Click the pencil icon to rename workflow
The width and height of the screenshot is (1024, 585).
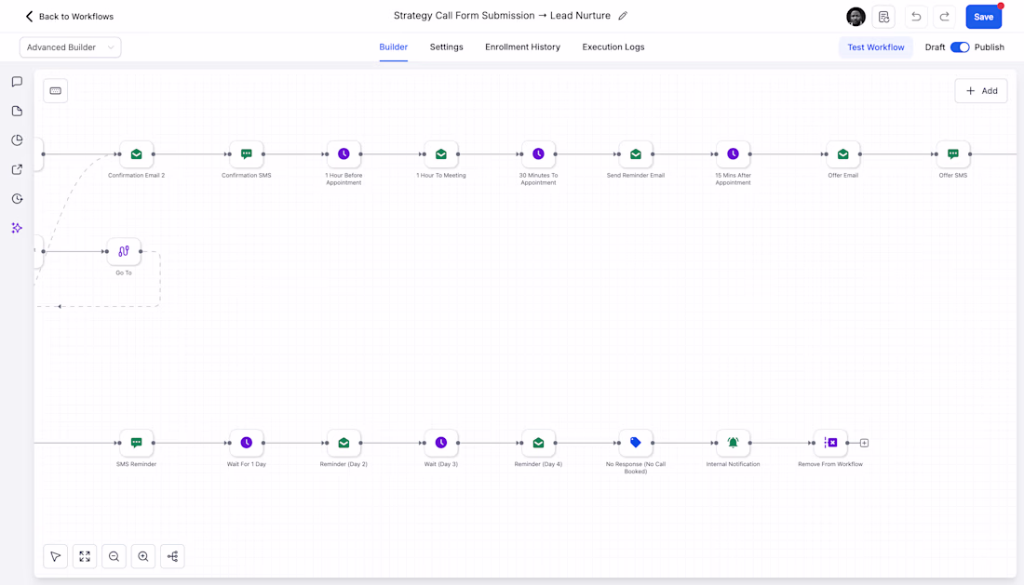pos(623,16)
